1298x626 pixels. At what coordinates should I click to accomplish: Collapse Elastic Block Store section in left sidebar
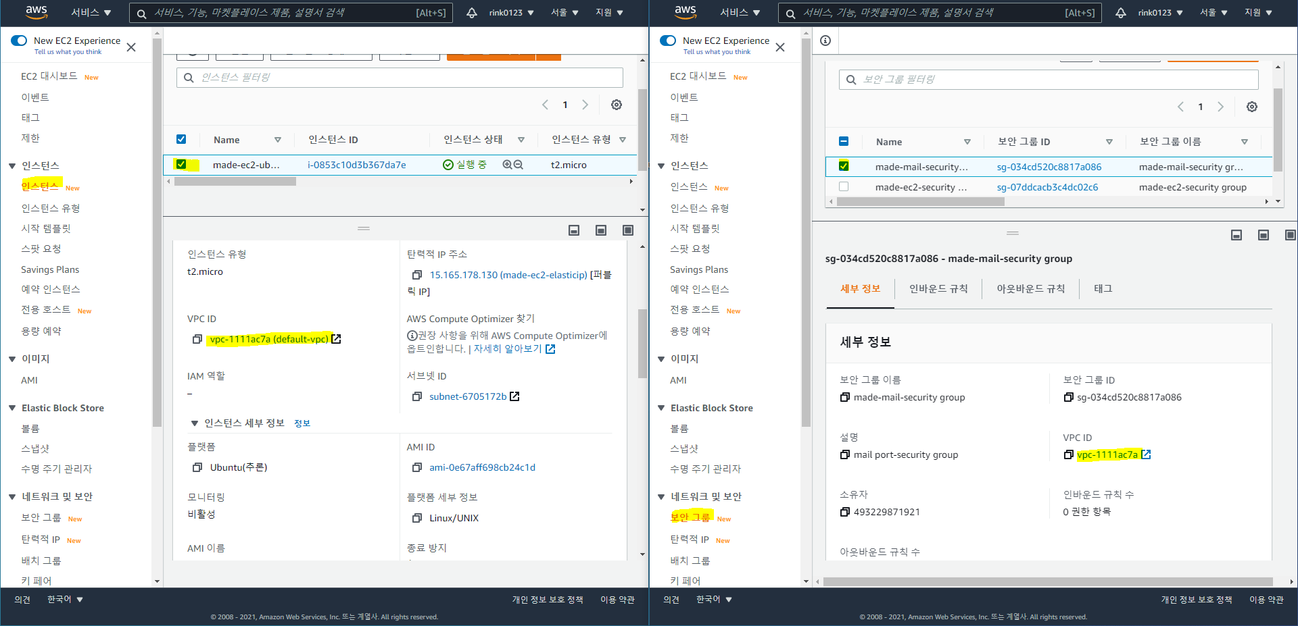(12, 408)
